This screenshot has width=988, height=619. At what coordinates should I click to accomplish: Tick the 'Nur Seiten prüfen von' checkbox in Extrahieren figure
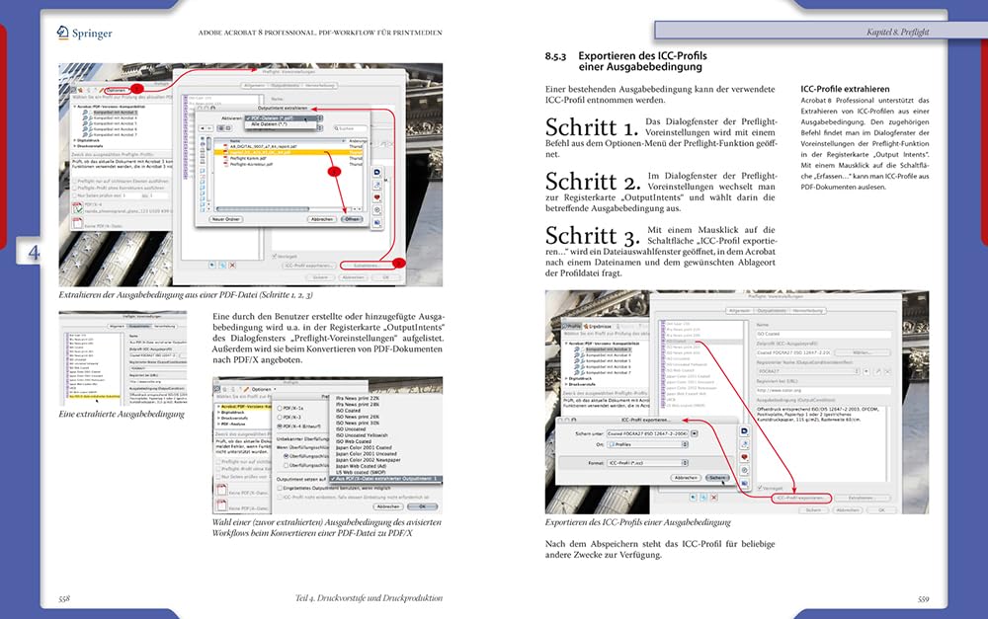point(75,195)
